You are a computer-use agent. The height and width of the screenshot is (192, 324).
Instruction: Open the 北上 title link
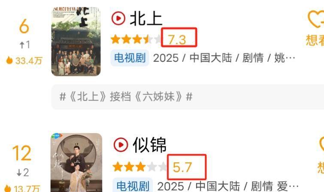pos(146,18)
